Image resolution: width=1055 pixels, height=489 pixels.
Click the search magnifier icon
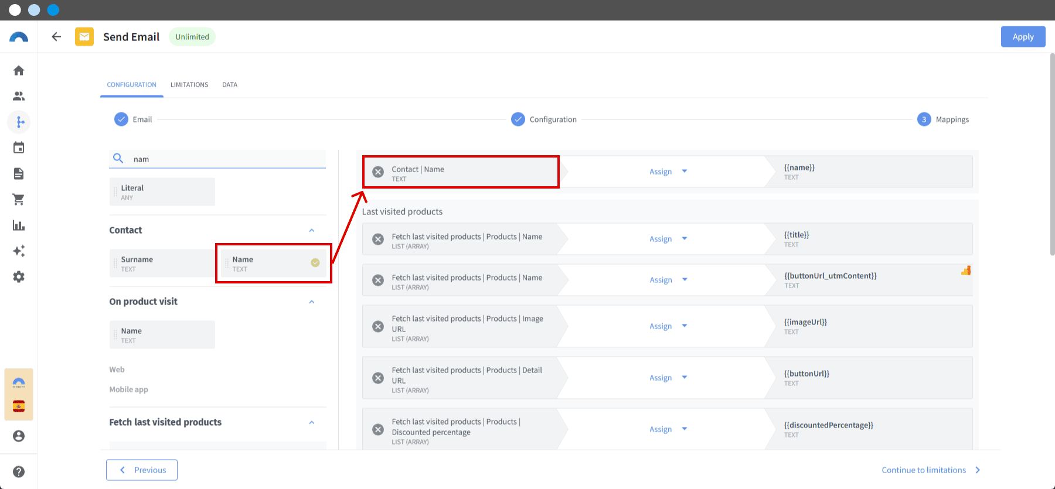pos(118,158)
